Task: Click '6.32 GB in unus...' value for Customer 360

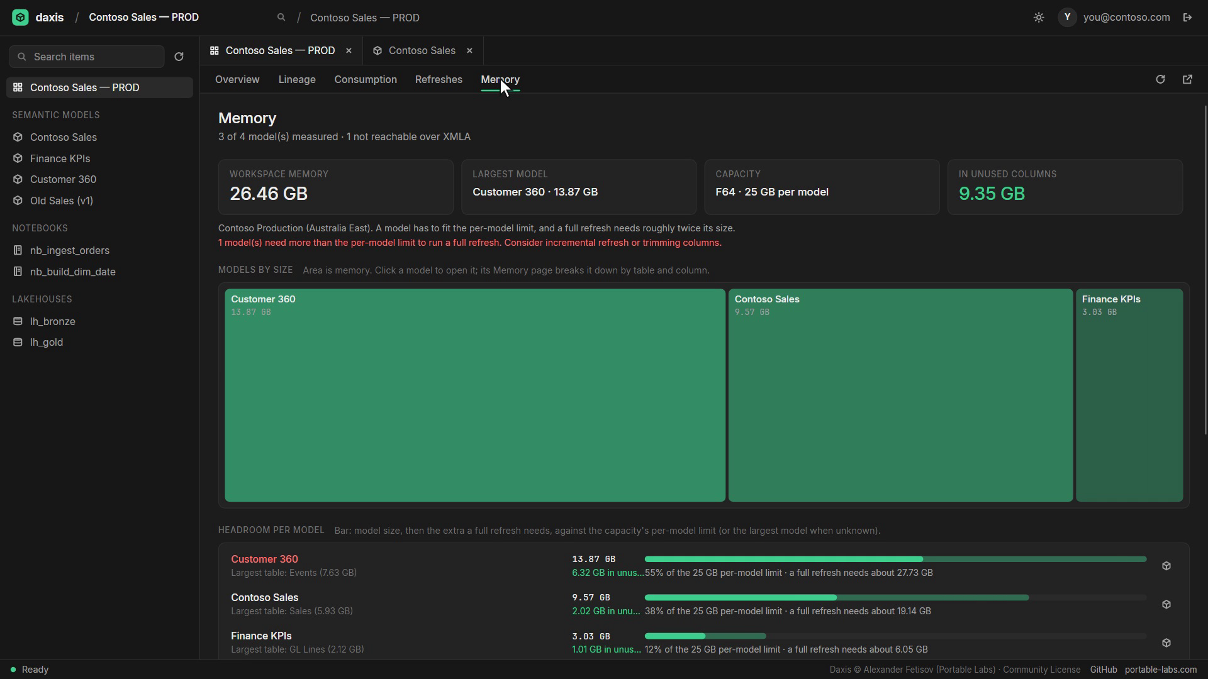Action: tap(608, 573)
